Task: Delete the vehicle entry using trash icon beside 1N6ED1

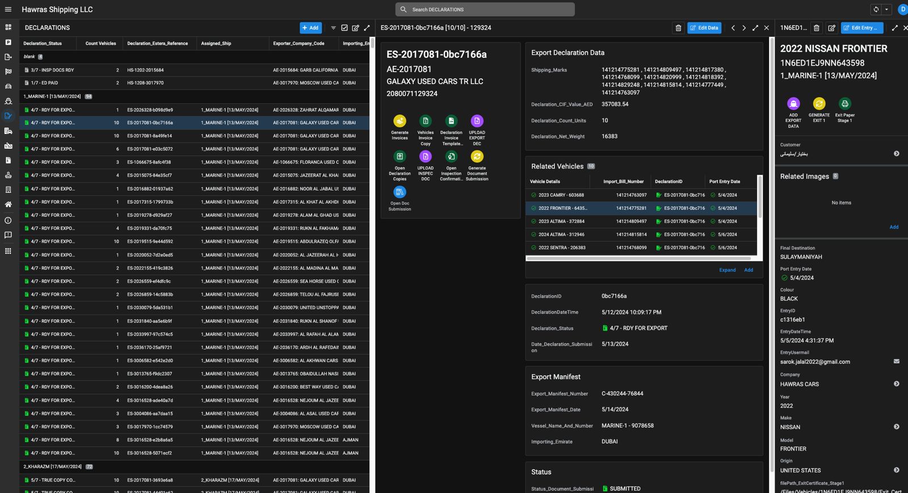Action: (x=817, y=28)
